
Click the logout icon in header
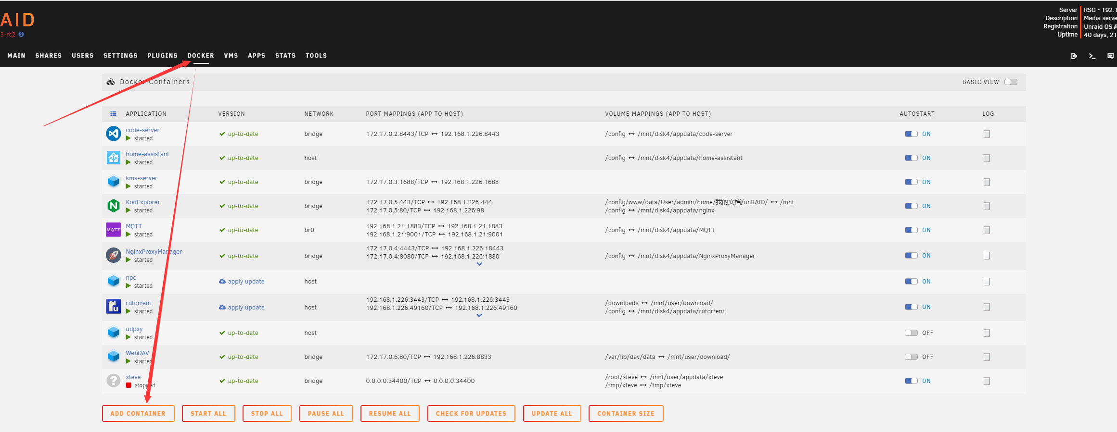pyautogui.click(x=1074, y=56)
